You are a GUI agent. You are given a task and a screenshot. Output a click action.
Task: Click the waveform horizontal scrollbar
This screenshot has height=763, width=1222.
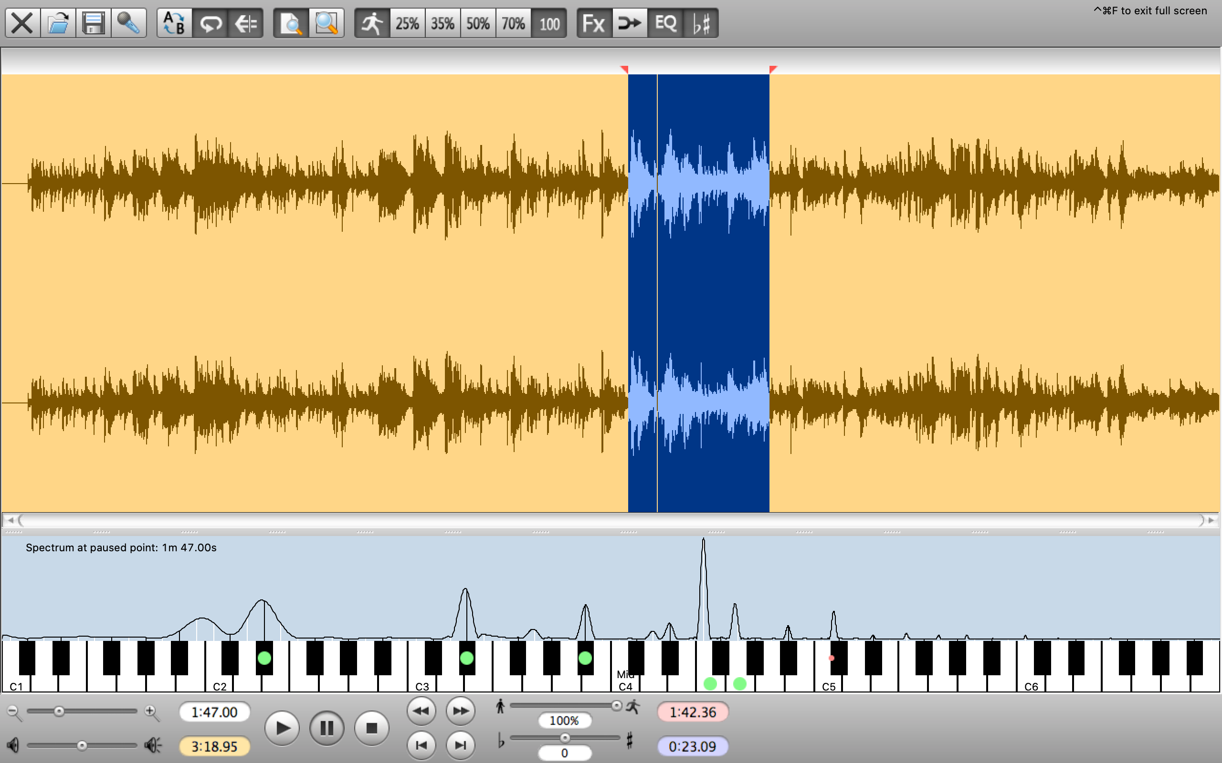(611, 520)
